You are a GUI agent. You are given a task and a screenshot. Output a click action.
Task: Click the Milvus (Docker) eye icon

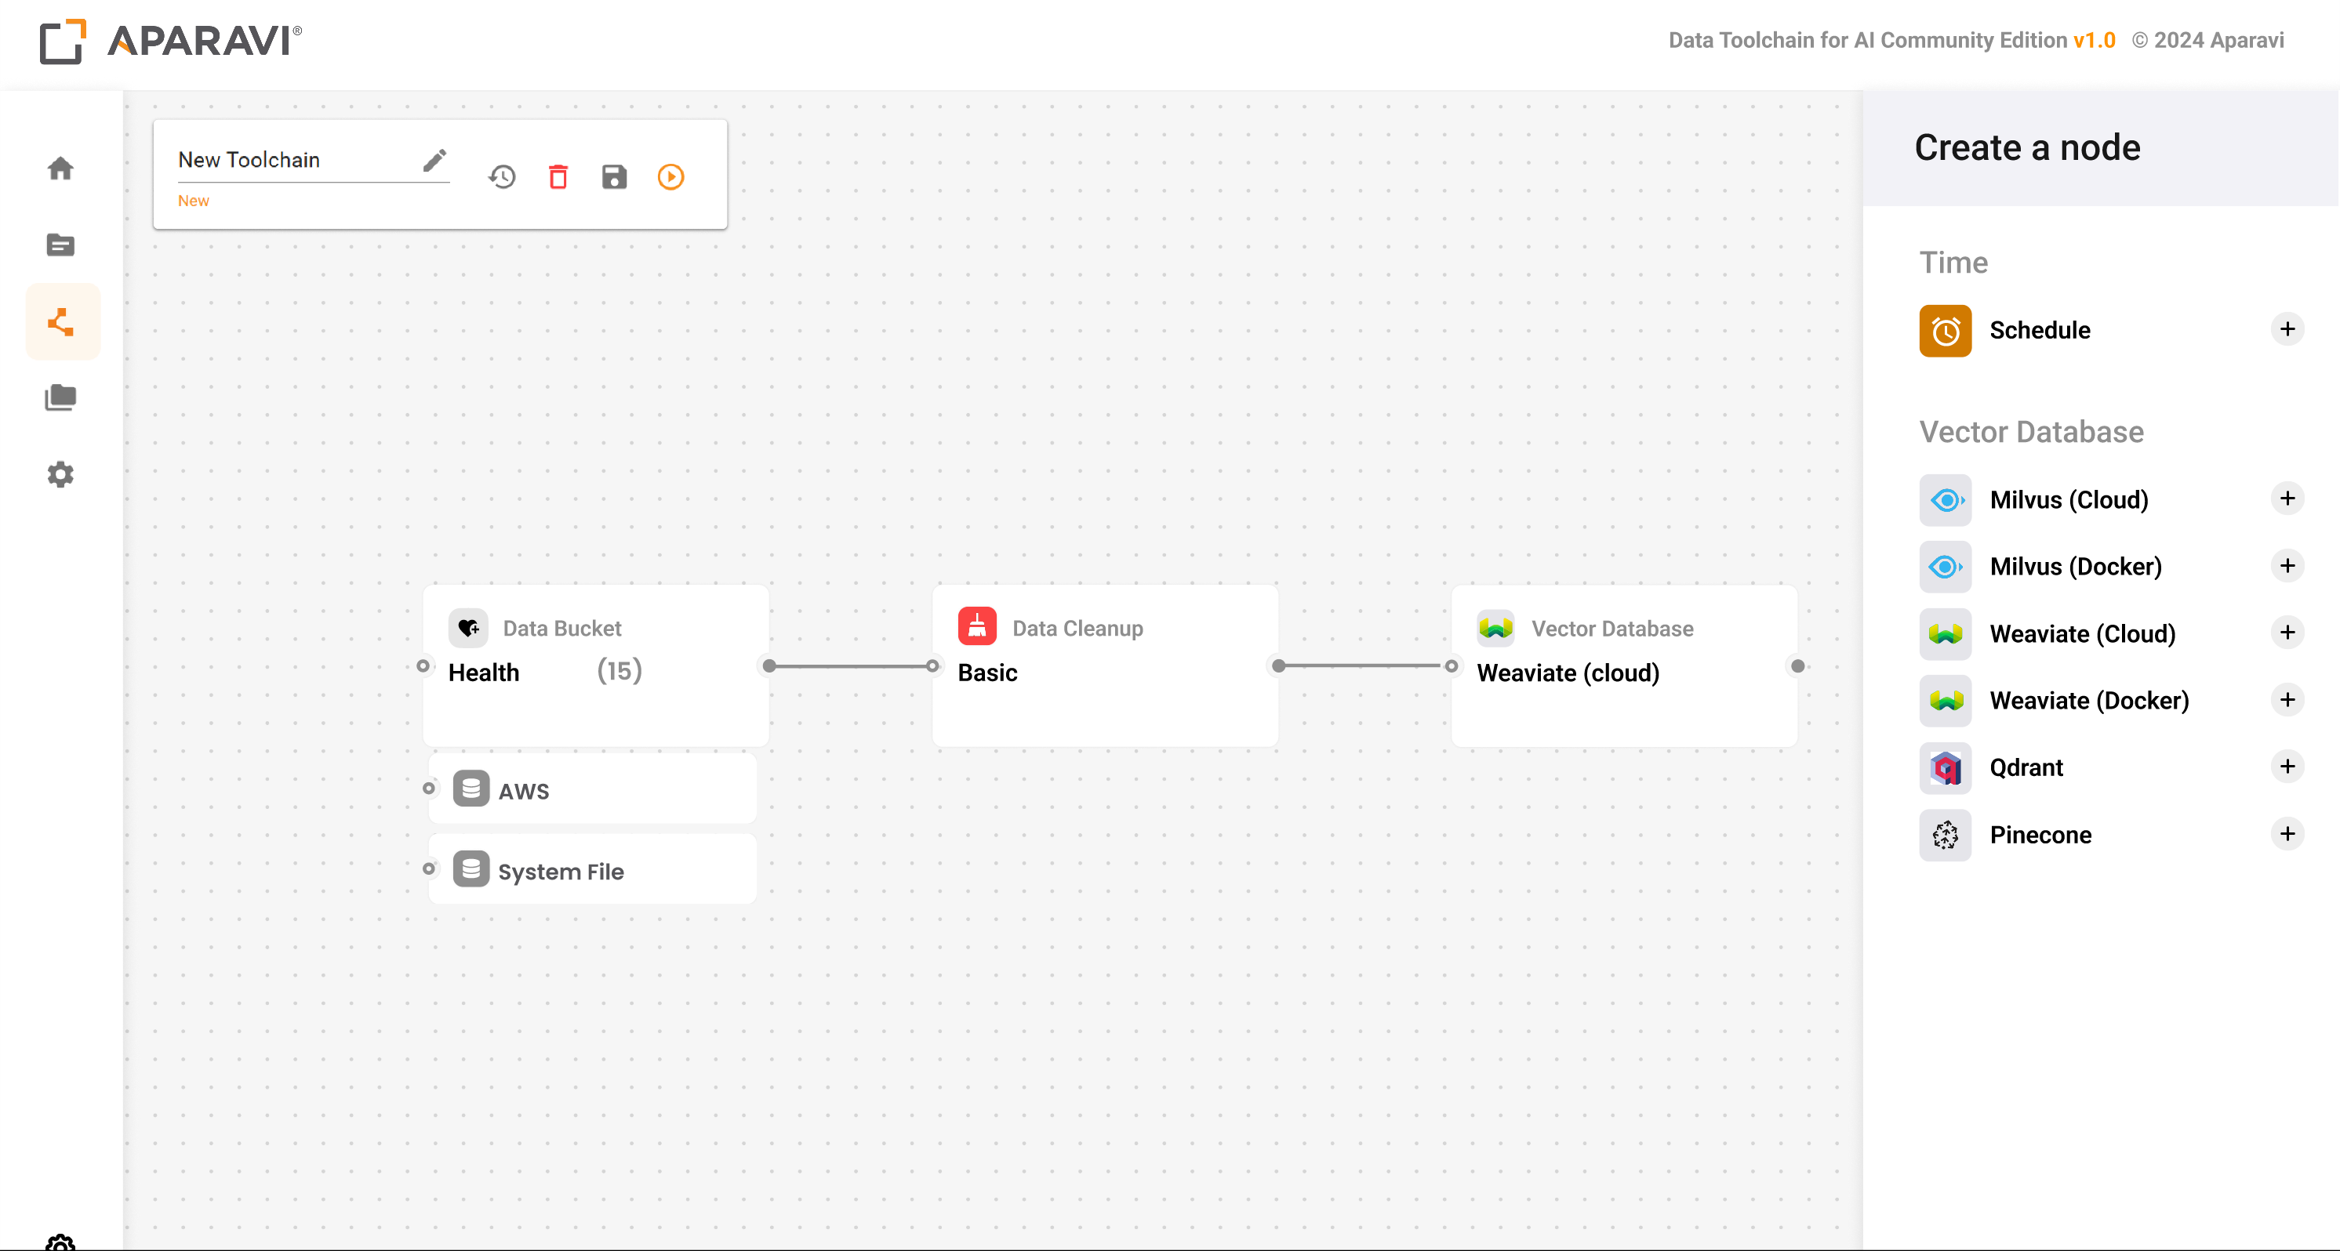coord(1945,567)
